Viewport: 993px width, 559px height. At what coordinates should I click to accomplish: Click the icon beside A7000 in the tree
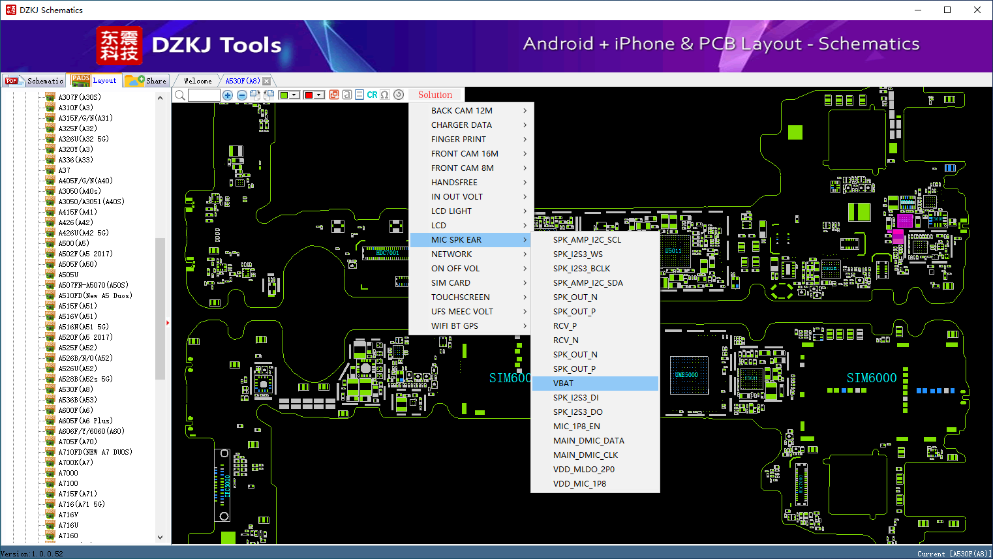click(x=50, y=473)
